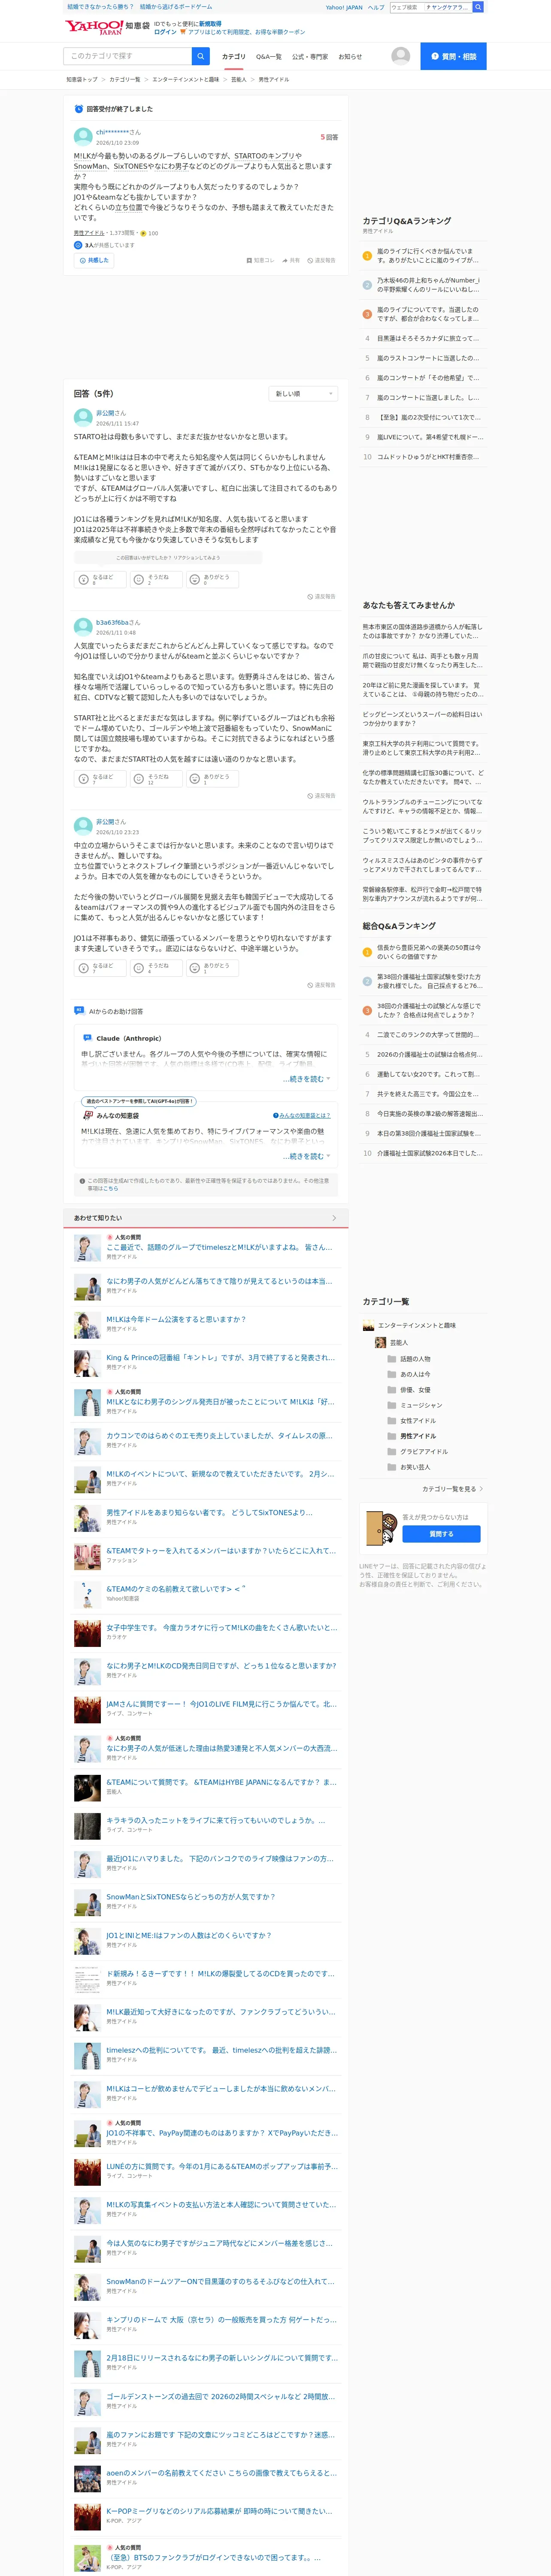
Task: Click 男性アイドル tag under the question
Action: [x=89, y=233]
